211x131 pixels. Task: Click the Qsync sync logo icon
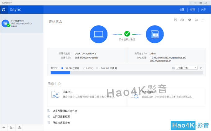coord(4,10)
